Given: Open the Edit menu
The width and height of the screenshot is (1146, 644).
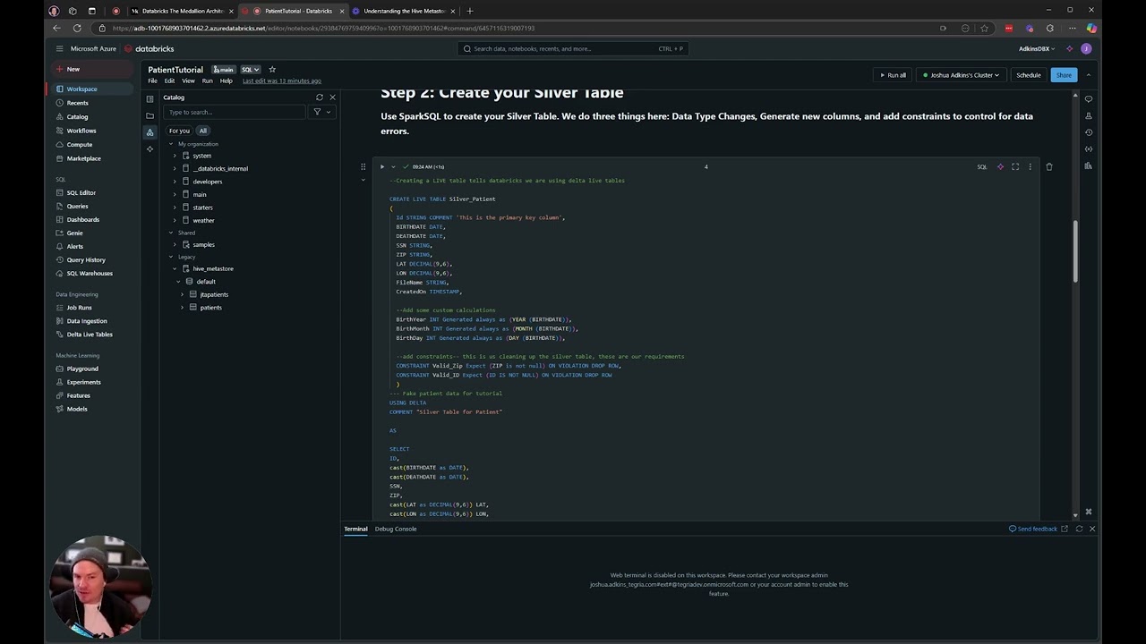Looking at the screenshot, I should coord(169,80).
